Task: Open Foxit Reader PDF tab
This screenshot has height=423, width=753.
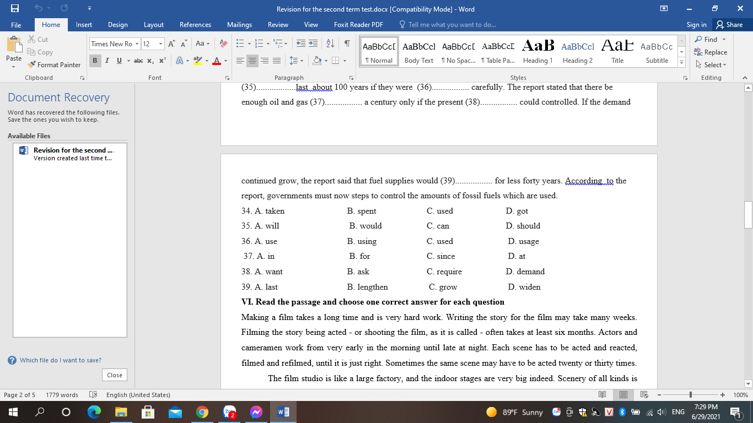Action: (x=358, y=25)
